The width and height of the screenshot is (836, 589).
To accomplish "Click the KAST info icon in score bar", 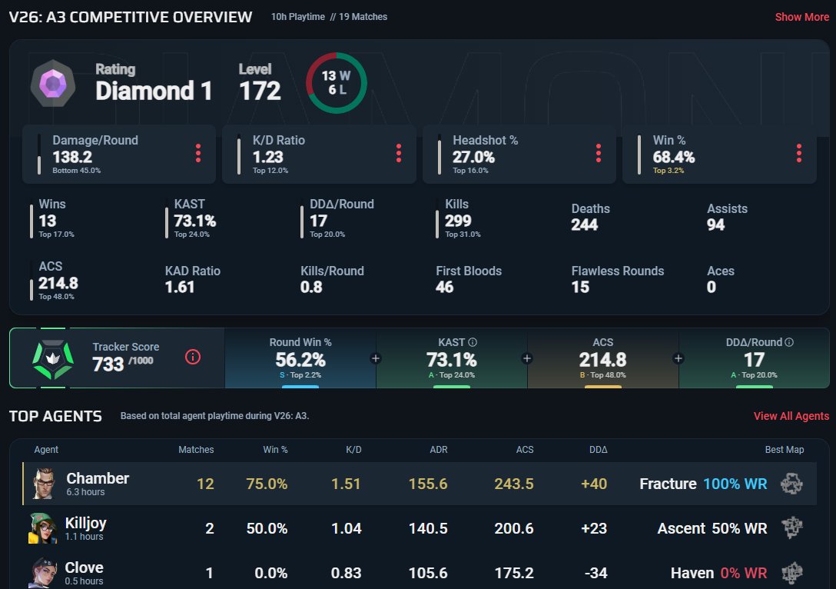I will 473,342.
